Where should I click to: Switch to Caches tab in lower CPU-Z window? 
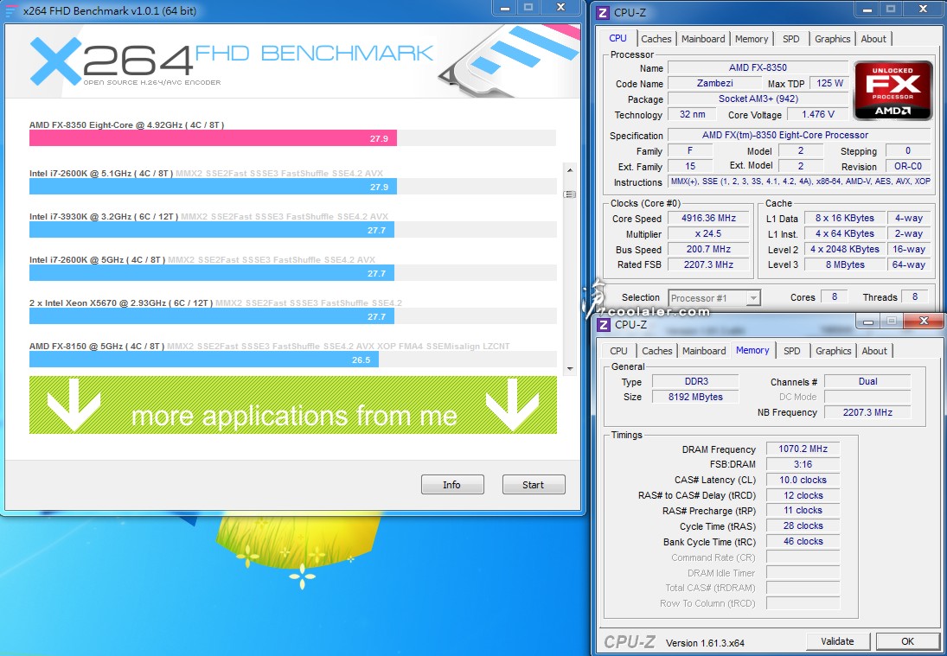tap(656, 351)
